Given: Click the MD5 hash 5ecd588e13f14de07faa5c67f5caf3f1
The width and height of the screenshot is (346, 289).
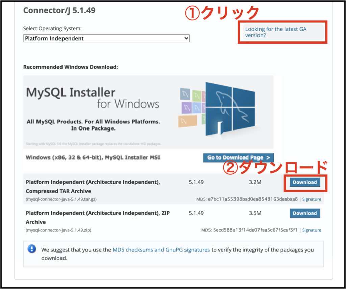Looking at the screenshot, I should pos(255,230).
